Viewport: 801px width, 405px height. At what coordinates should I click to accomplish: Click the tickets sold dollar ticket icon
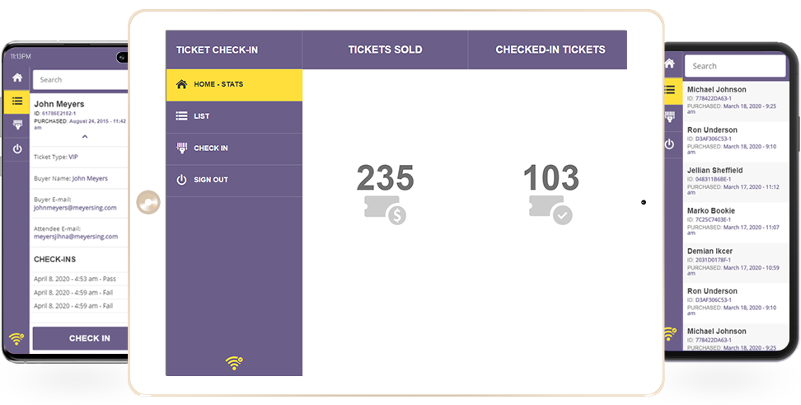[385, 210]
